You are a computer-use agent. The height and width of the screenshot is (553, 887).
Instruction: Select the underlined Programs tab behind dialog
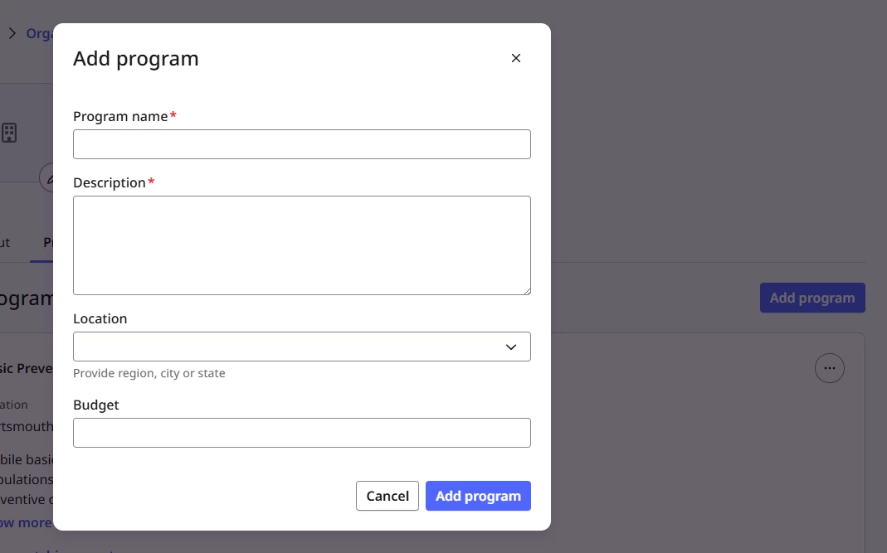[x=48, y=243]
